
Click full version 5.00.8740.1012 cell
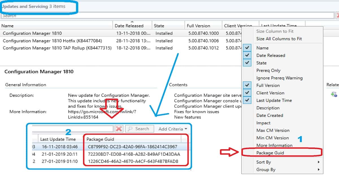(x=203, y=48)
